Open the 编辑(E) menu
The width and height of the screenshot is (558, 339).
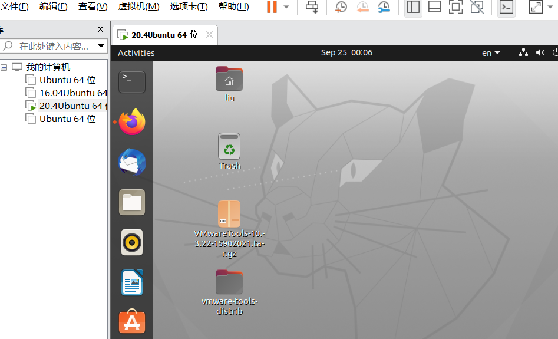tap(54, 6)
